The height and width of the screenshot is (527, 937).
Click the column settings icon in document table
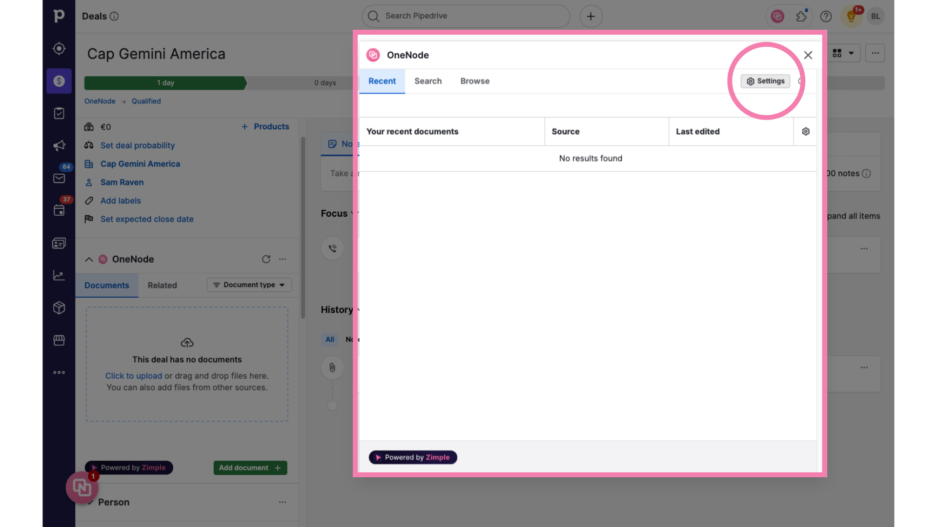tap(805, 131)
